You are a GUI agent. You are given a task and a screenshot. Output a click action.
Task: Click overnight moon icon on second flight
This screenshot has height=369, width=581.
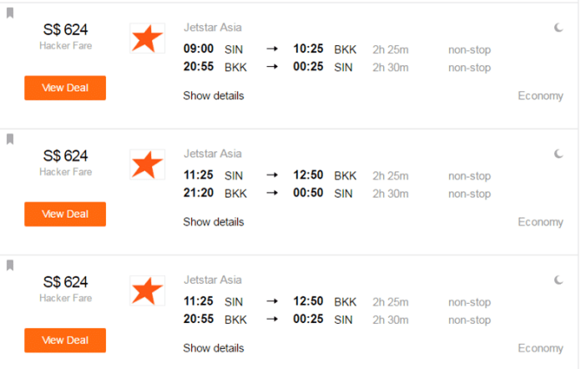(558, 154)
